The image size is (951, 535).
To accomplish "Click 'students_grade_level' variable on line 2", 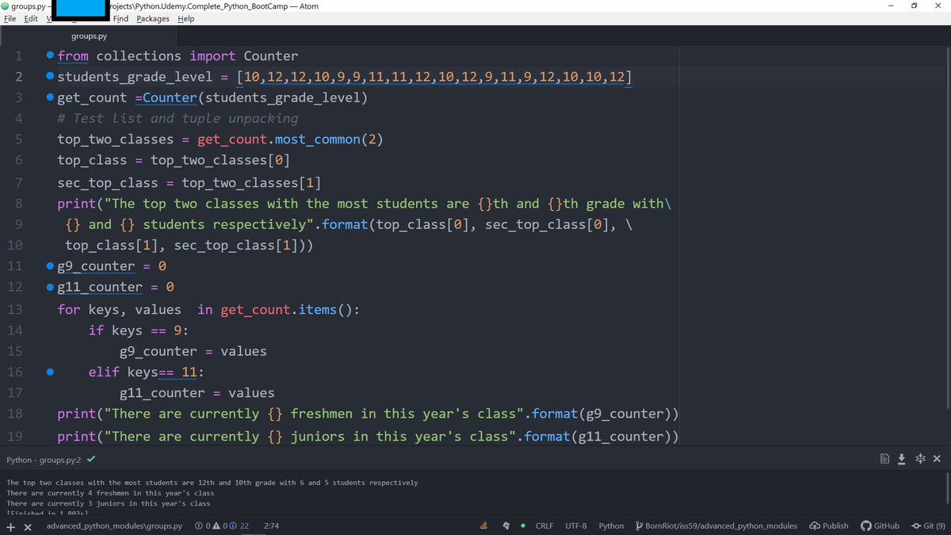I will [x=135, y=77].
